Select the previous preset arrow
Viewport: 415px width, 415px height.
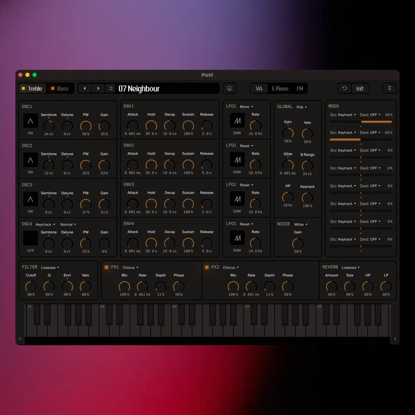pyautogui.click(x=85, y=88)
